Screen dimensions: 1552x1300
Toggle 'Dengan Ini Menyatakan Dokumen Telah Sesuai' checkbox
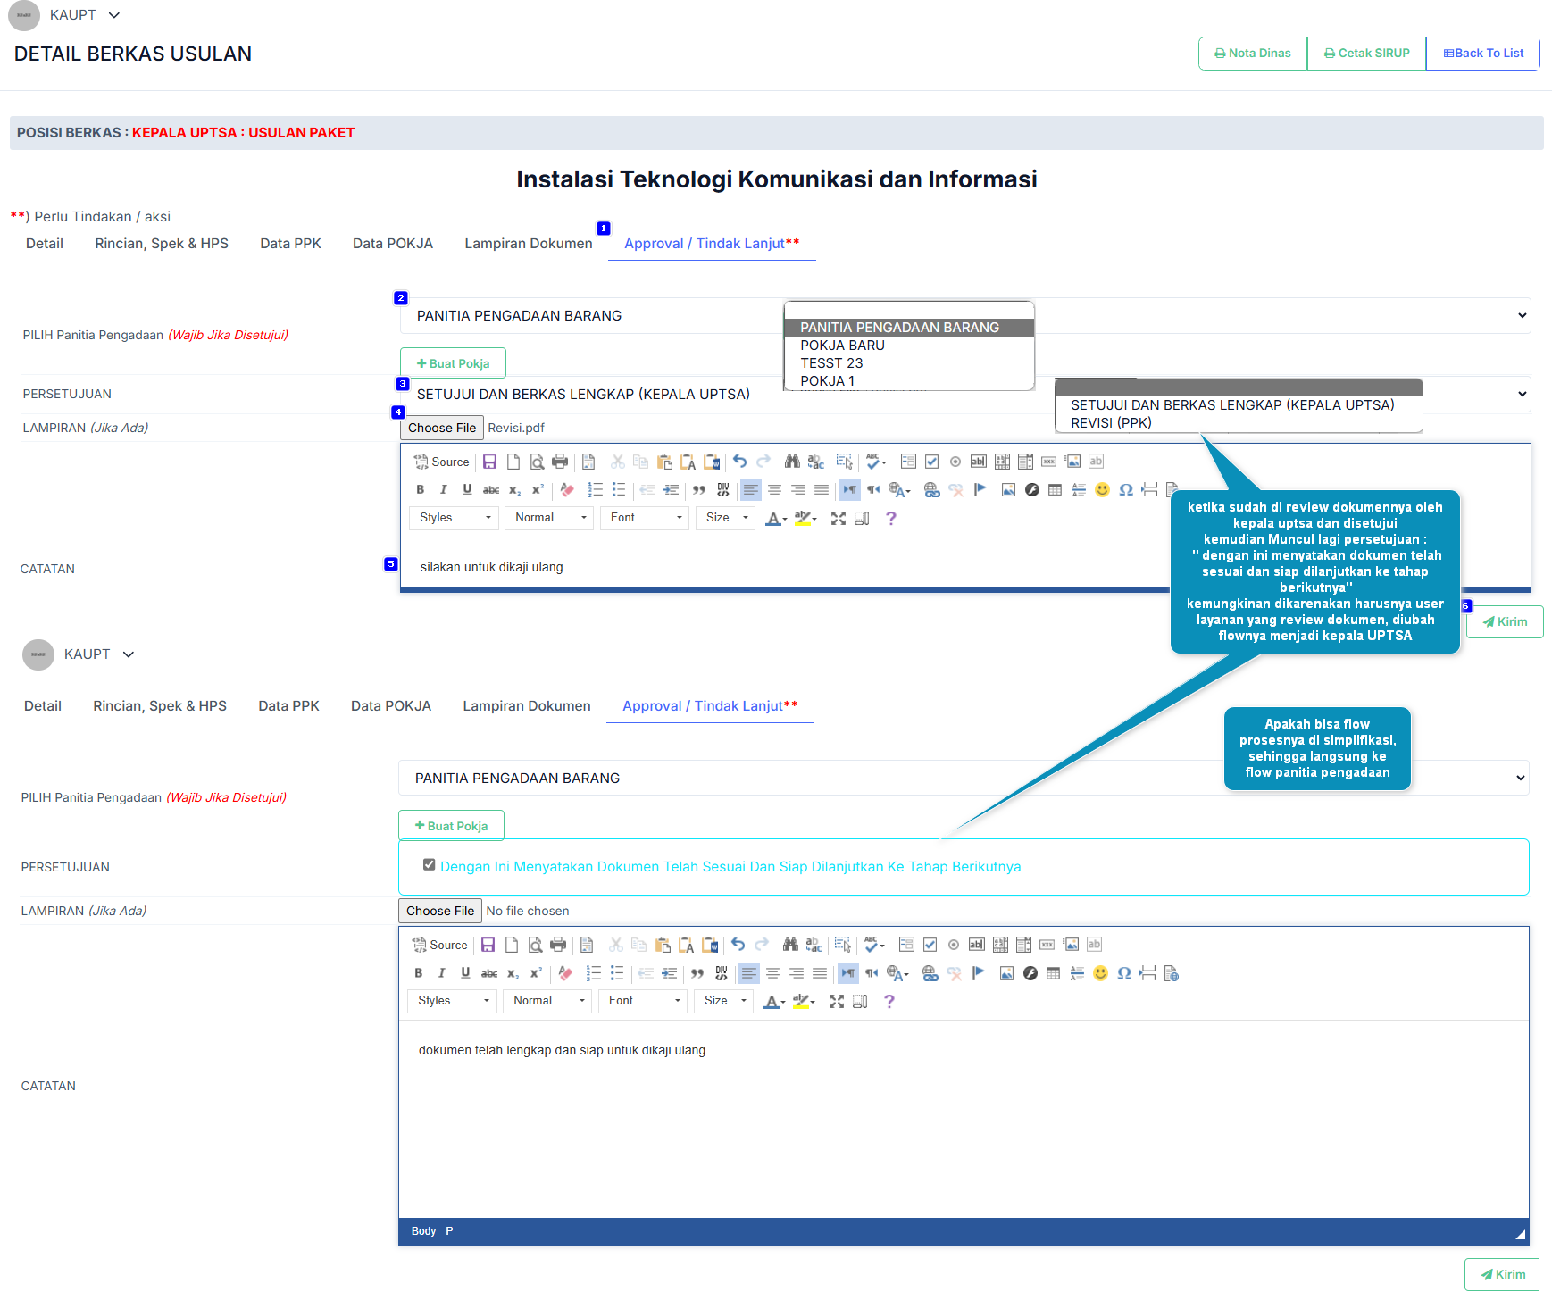coord(430,864)
